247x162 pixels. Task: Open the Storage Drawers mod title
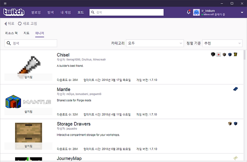click(73, 124)
